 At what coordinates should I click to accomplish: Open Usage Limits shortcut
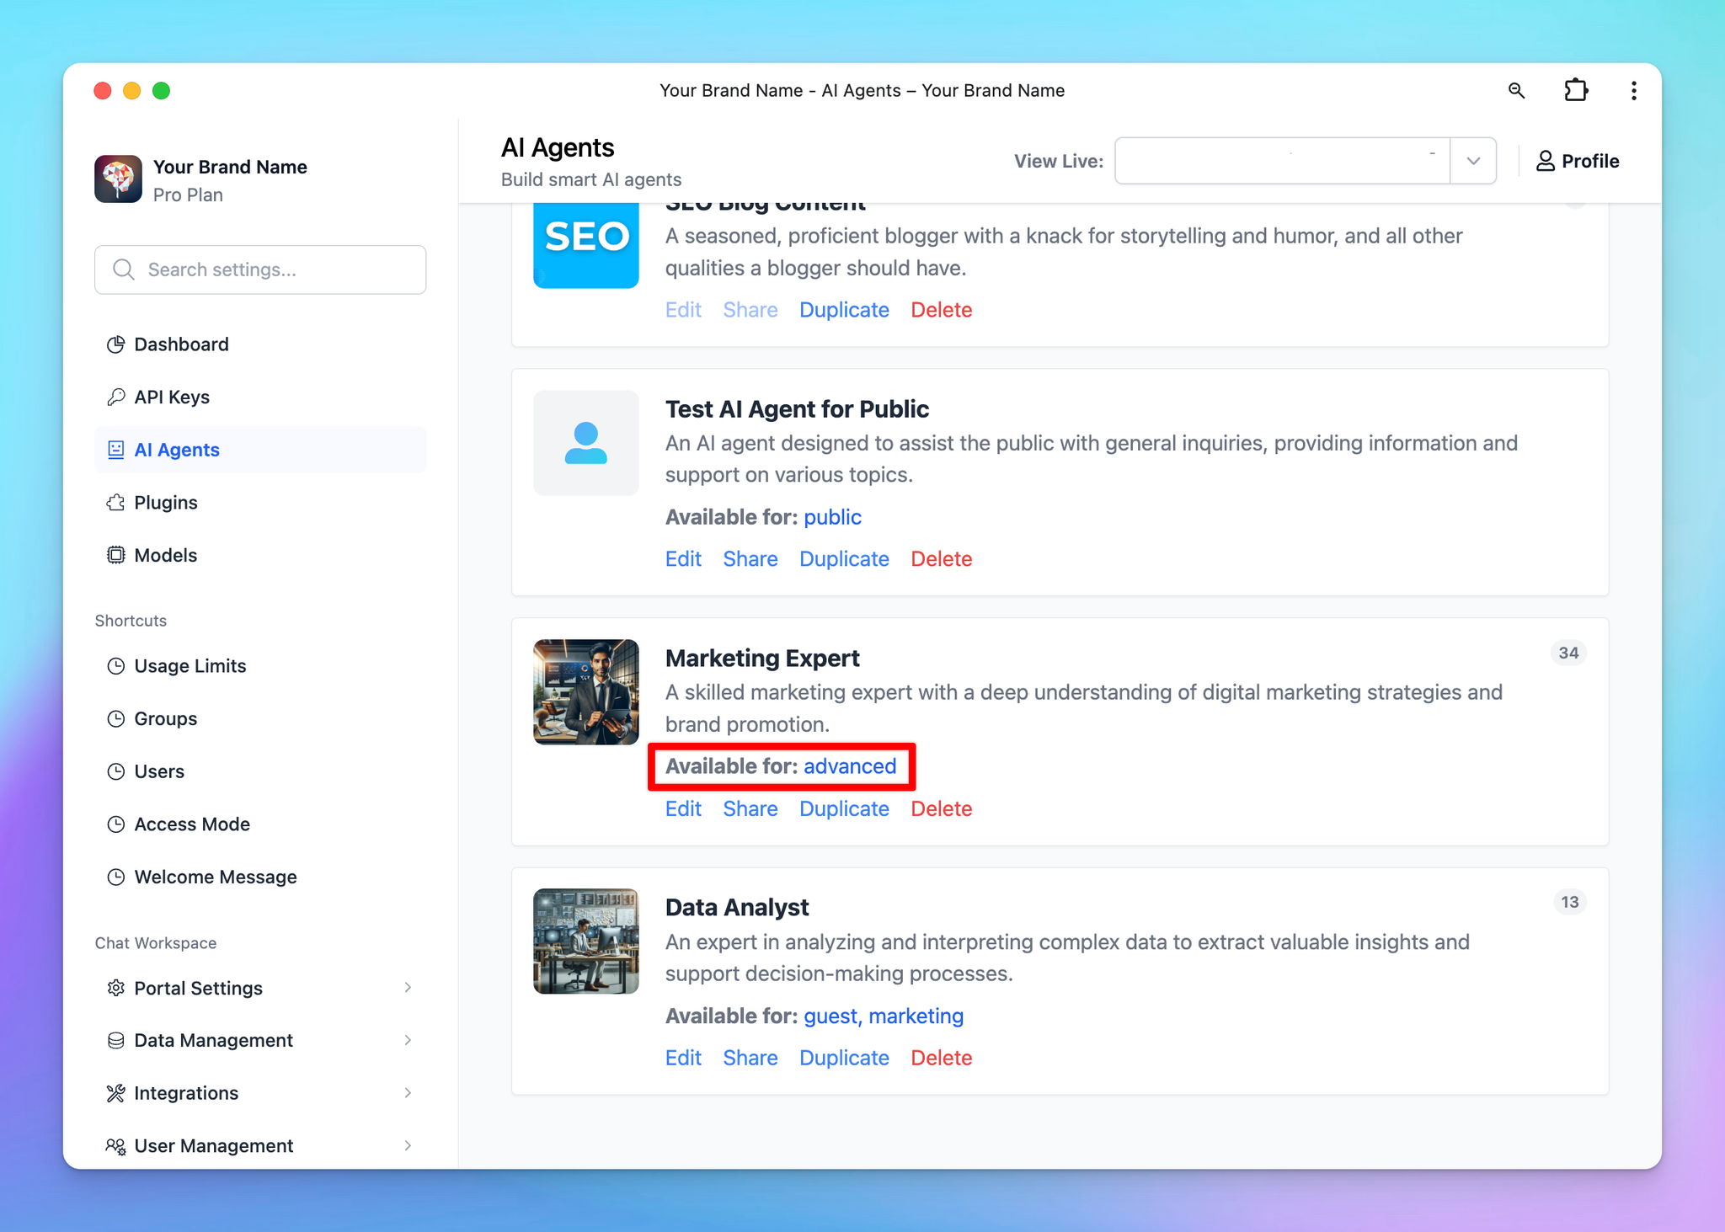(260, 666)
